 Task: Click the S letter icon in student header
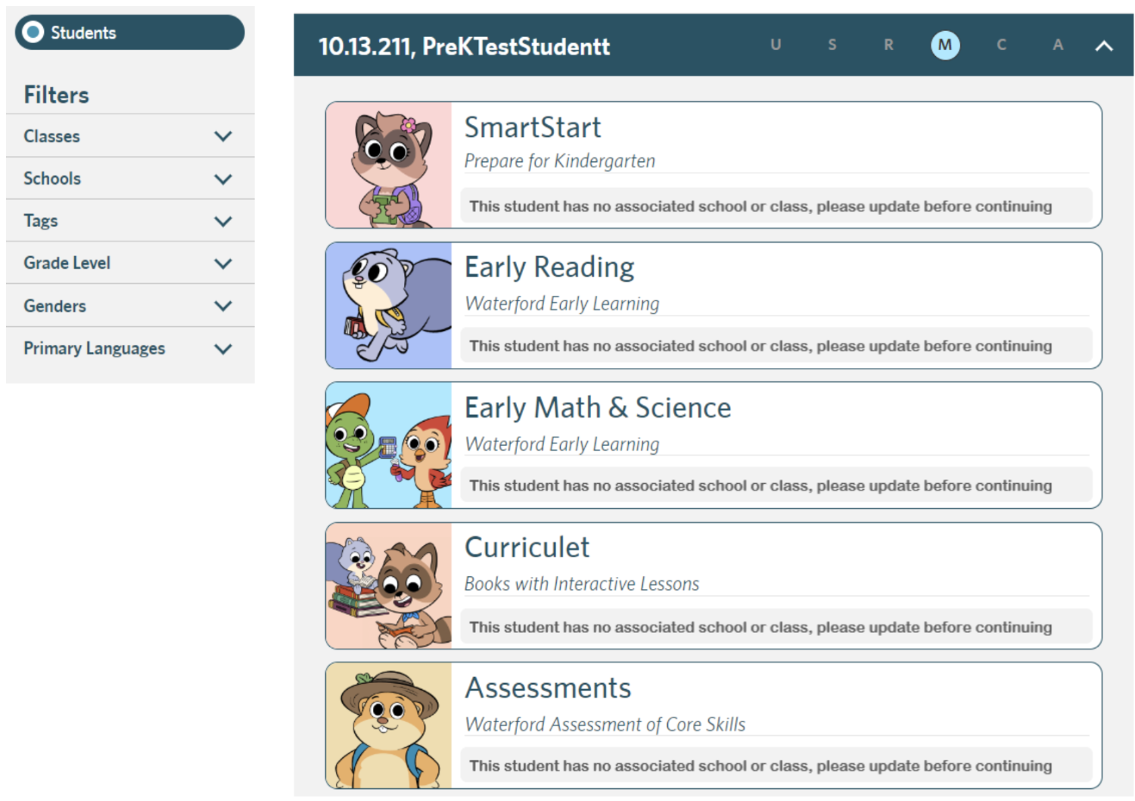[832, 45]
